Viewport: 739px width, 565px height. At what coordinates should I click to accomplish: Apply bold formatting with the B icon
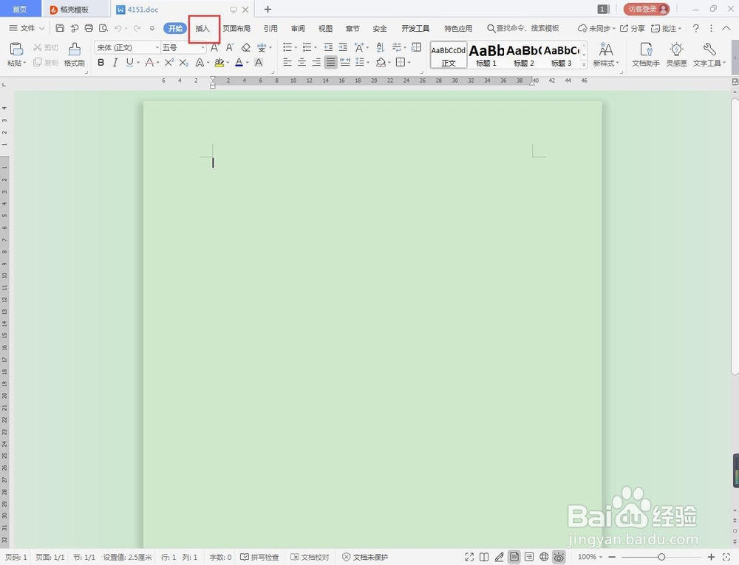[101, 62]
